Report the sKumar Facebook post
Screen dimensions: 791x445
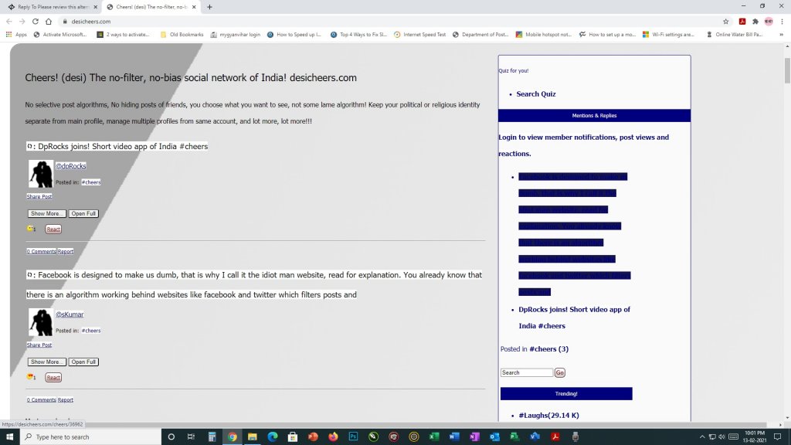point(66,399)
